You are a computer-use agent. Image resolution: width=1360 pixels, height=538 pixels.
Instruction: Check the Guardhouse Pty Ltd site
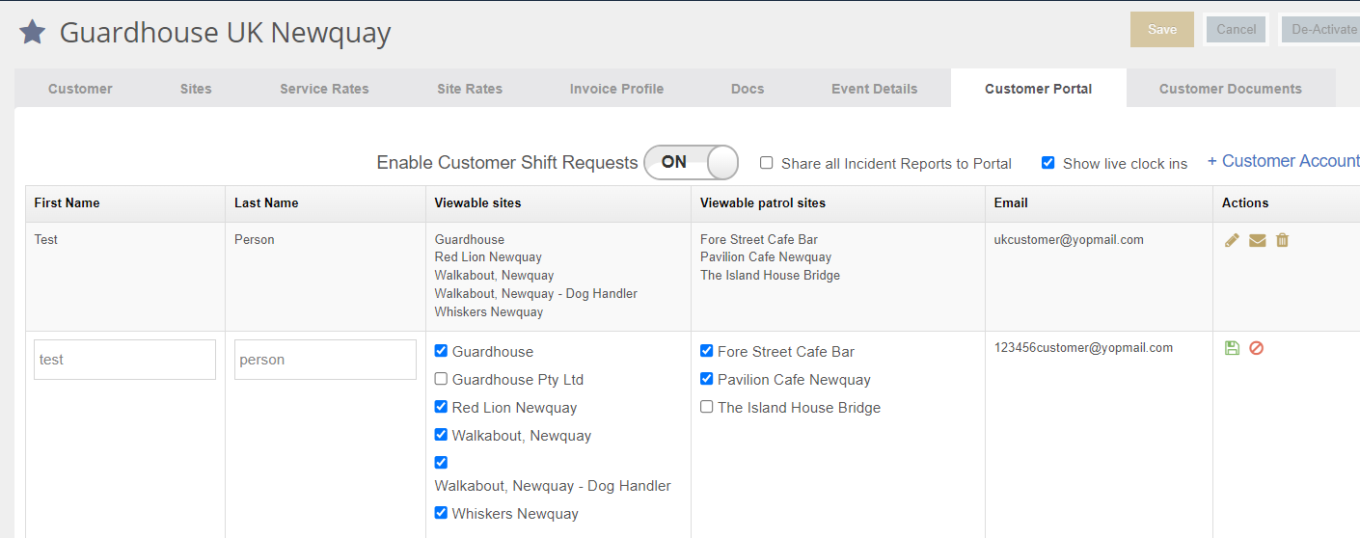(441, 379)
